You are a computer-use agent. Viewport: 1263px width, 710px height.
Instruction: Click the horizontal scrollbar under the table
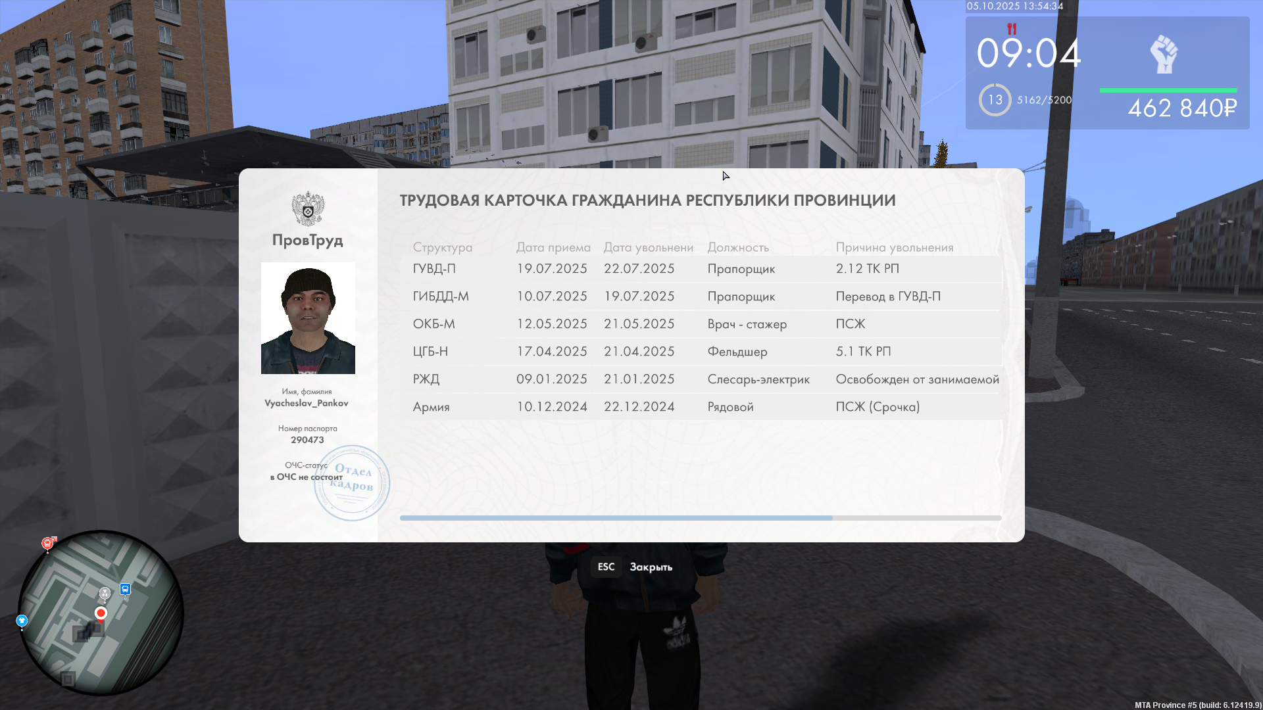[x=616, y=518]
